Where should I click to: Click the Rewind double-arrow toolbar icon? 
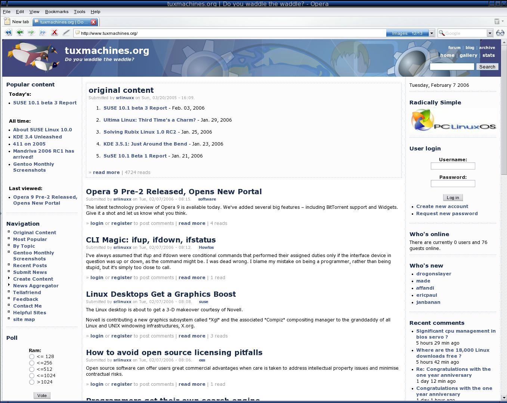8,33
